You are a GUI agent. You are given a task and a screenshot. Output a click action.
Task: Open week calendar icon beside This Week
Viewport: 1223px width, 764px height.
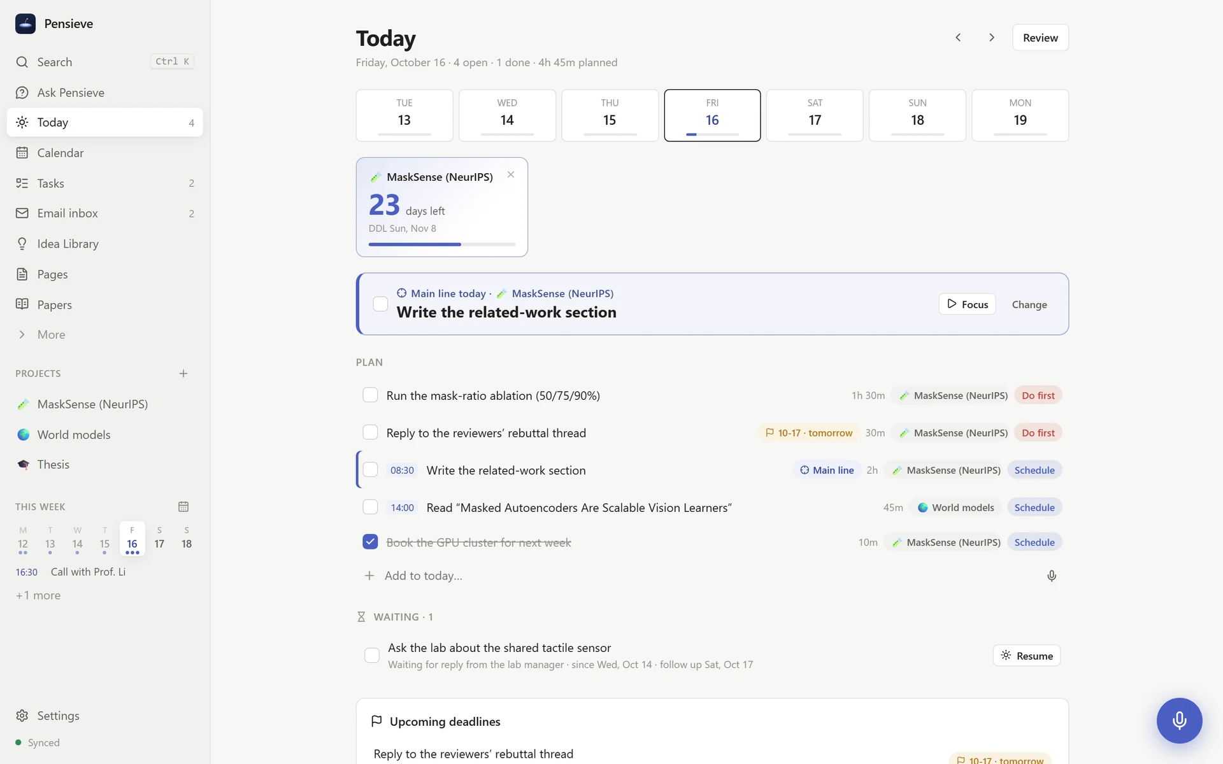183,507
